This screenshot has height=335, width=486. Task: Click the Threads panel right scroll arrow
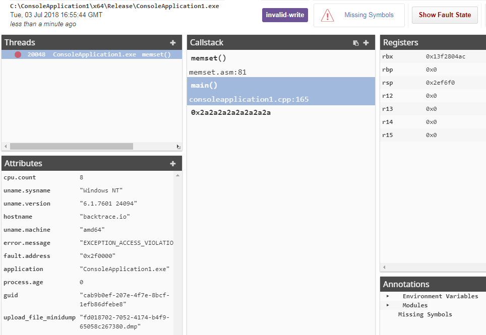[178, 147]
